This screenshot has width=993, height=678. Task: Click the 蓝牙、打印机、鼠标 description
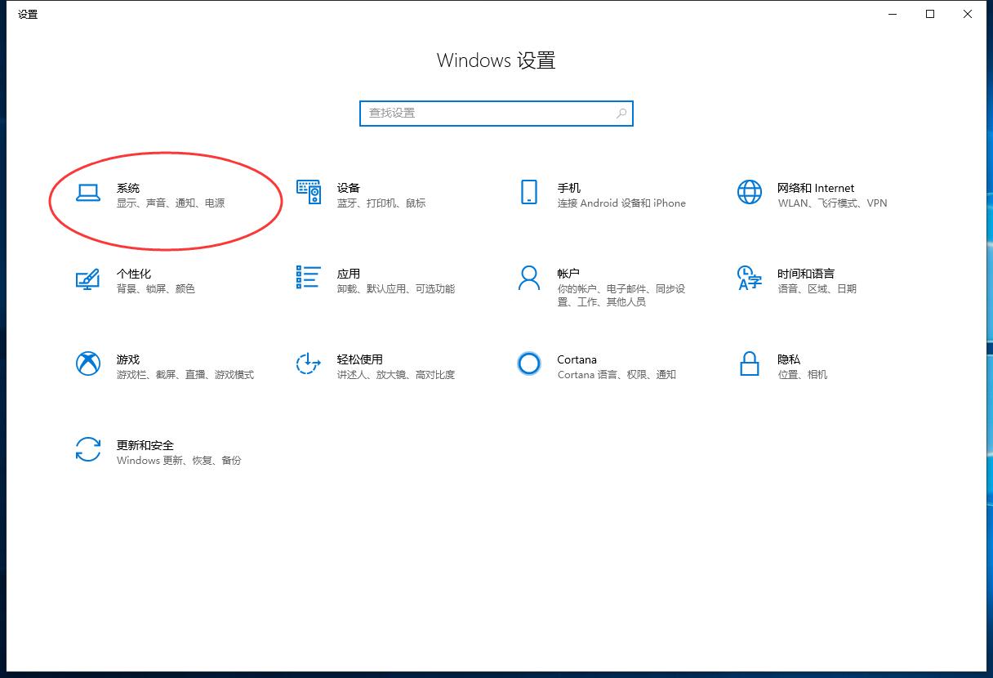point(381,203)
